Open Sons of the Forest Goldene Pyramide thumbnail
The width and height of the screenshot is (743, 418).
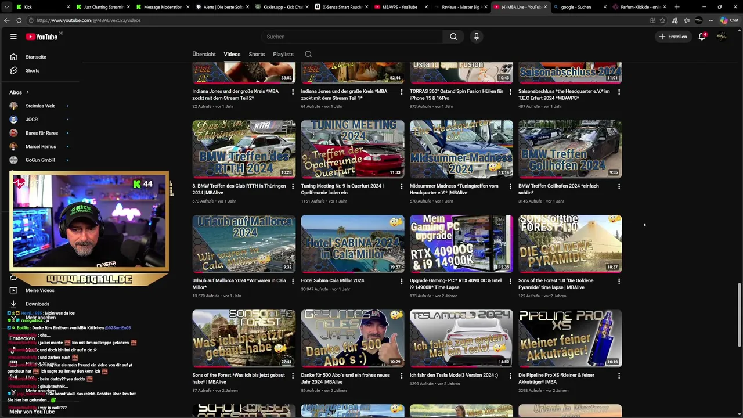[570, 244]
